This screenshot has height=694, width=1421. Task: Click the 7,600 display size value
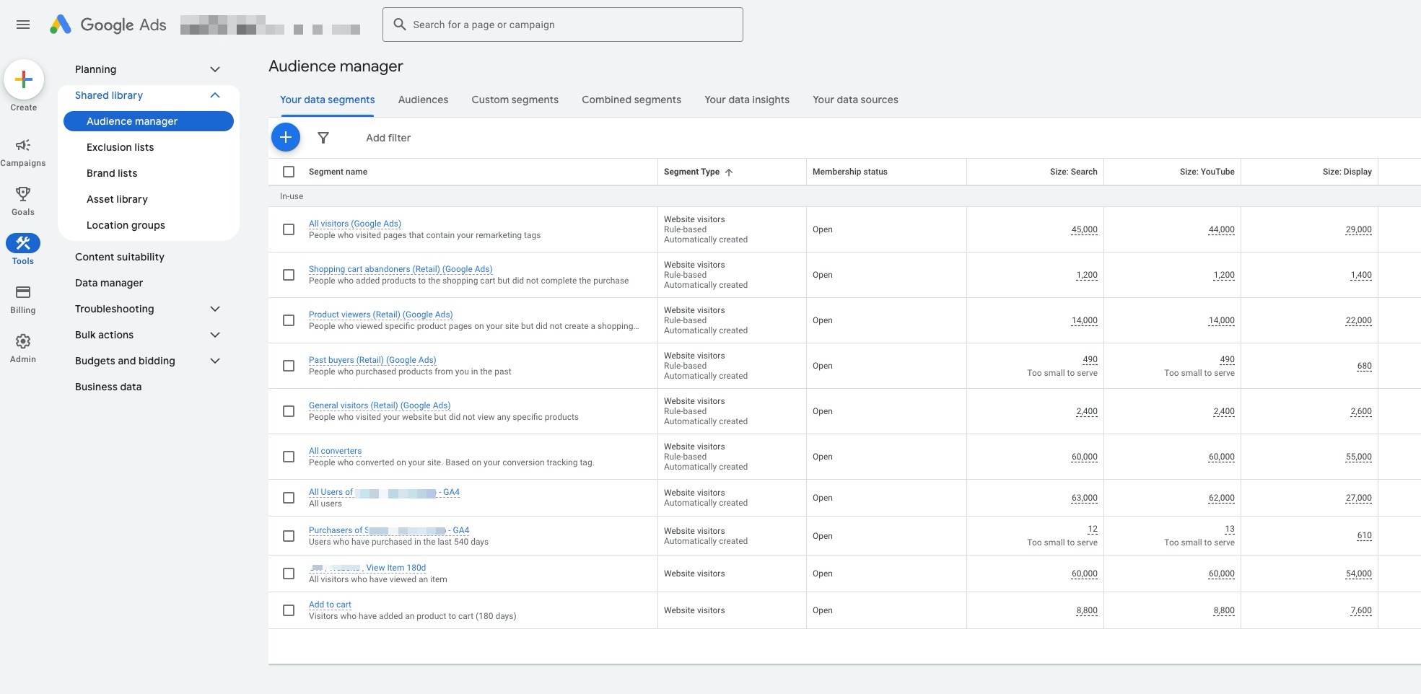point(1361,610)
